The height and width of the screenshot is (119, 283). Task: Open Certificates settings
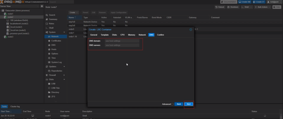56,41
